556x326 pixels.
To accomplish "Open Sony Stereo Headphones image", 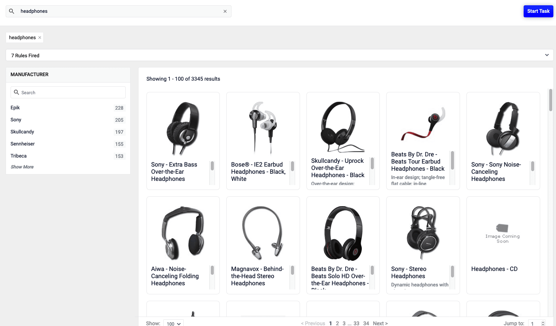I will pyautogui.click(x=423, y=233).
